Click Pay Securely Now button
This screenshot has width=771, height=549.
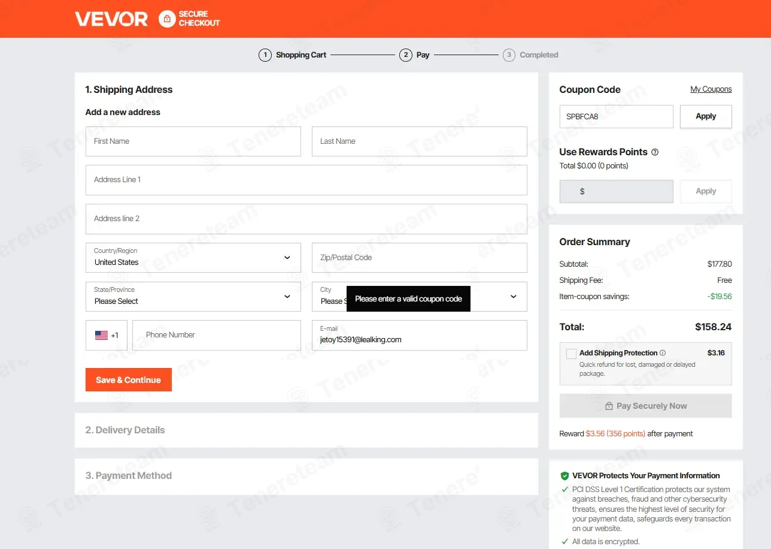[645, 406]
